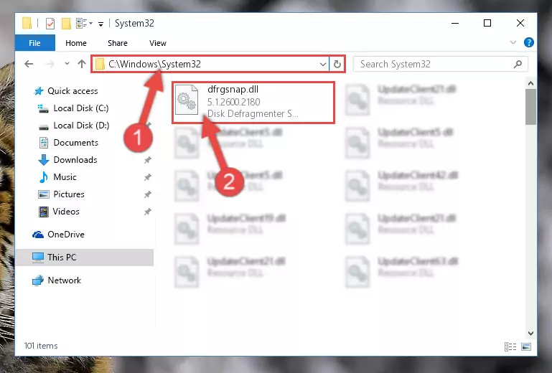Click the This PC monitor icon

(38, 258)
